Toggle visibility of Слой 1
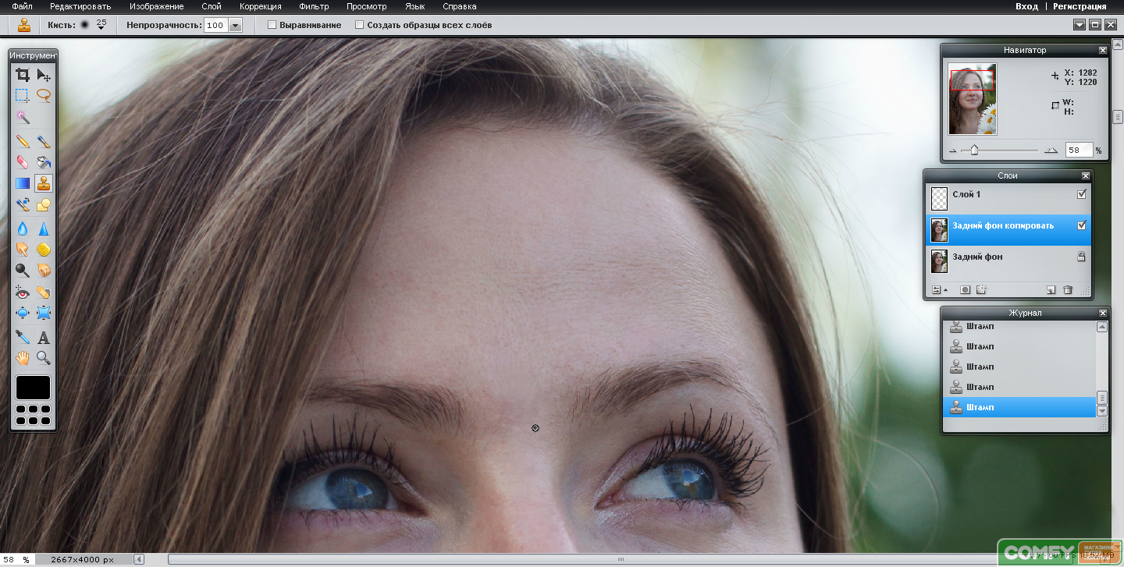Viewport: 1124px width, 567px height. (1082, 194)
